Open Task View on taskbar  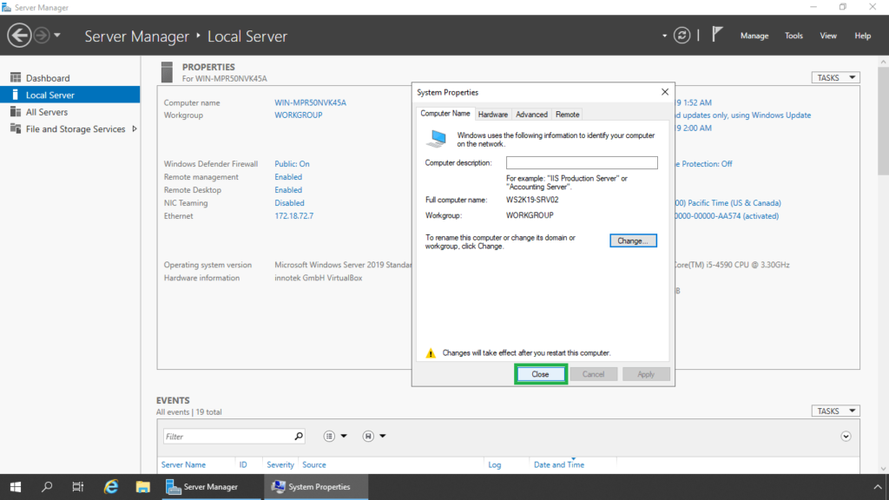(77, 487)
